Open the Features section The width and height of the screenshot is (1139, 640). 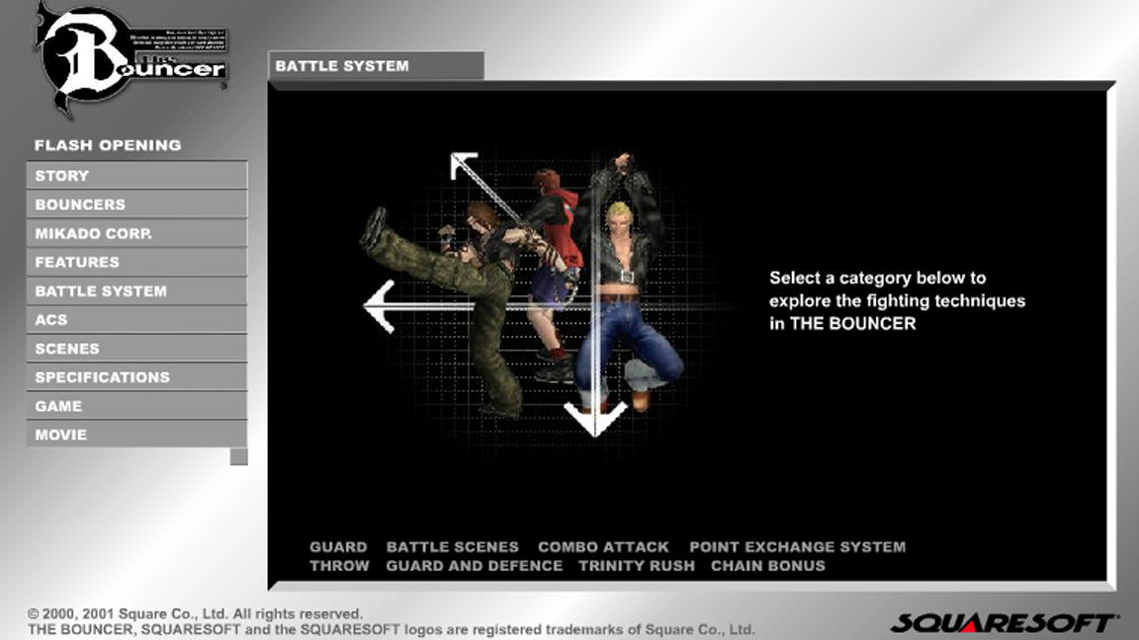tap(136, 262)
